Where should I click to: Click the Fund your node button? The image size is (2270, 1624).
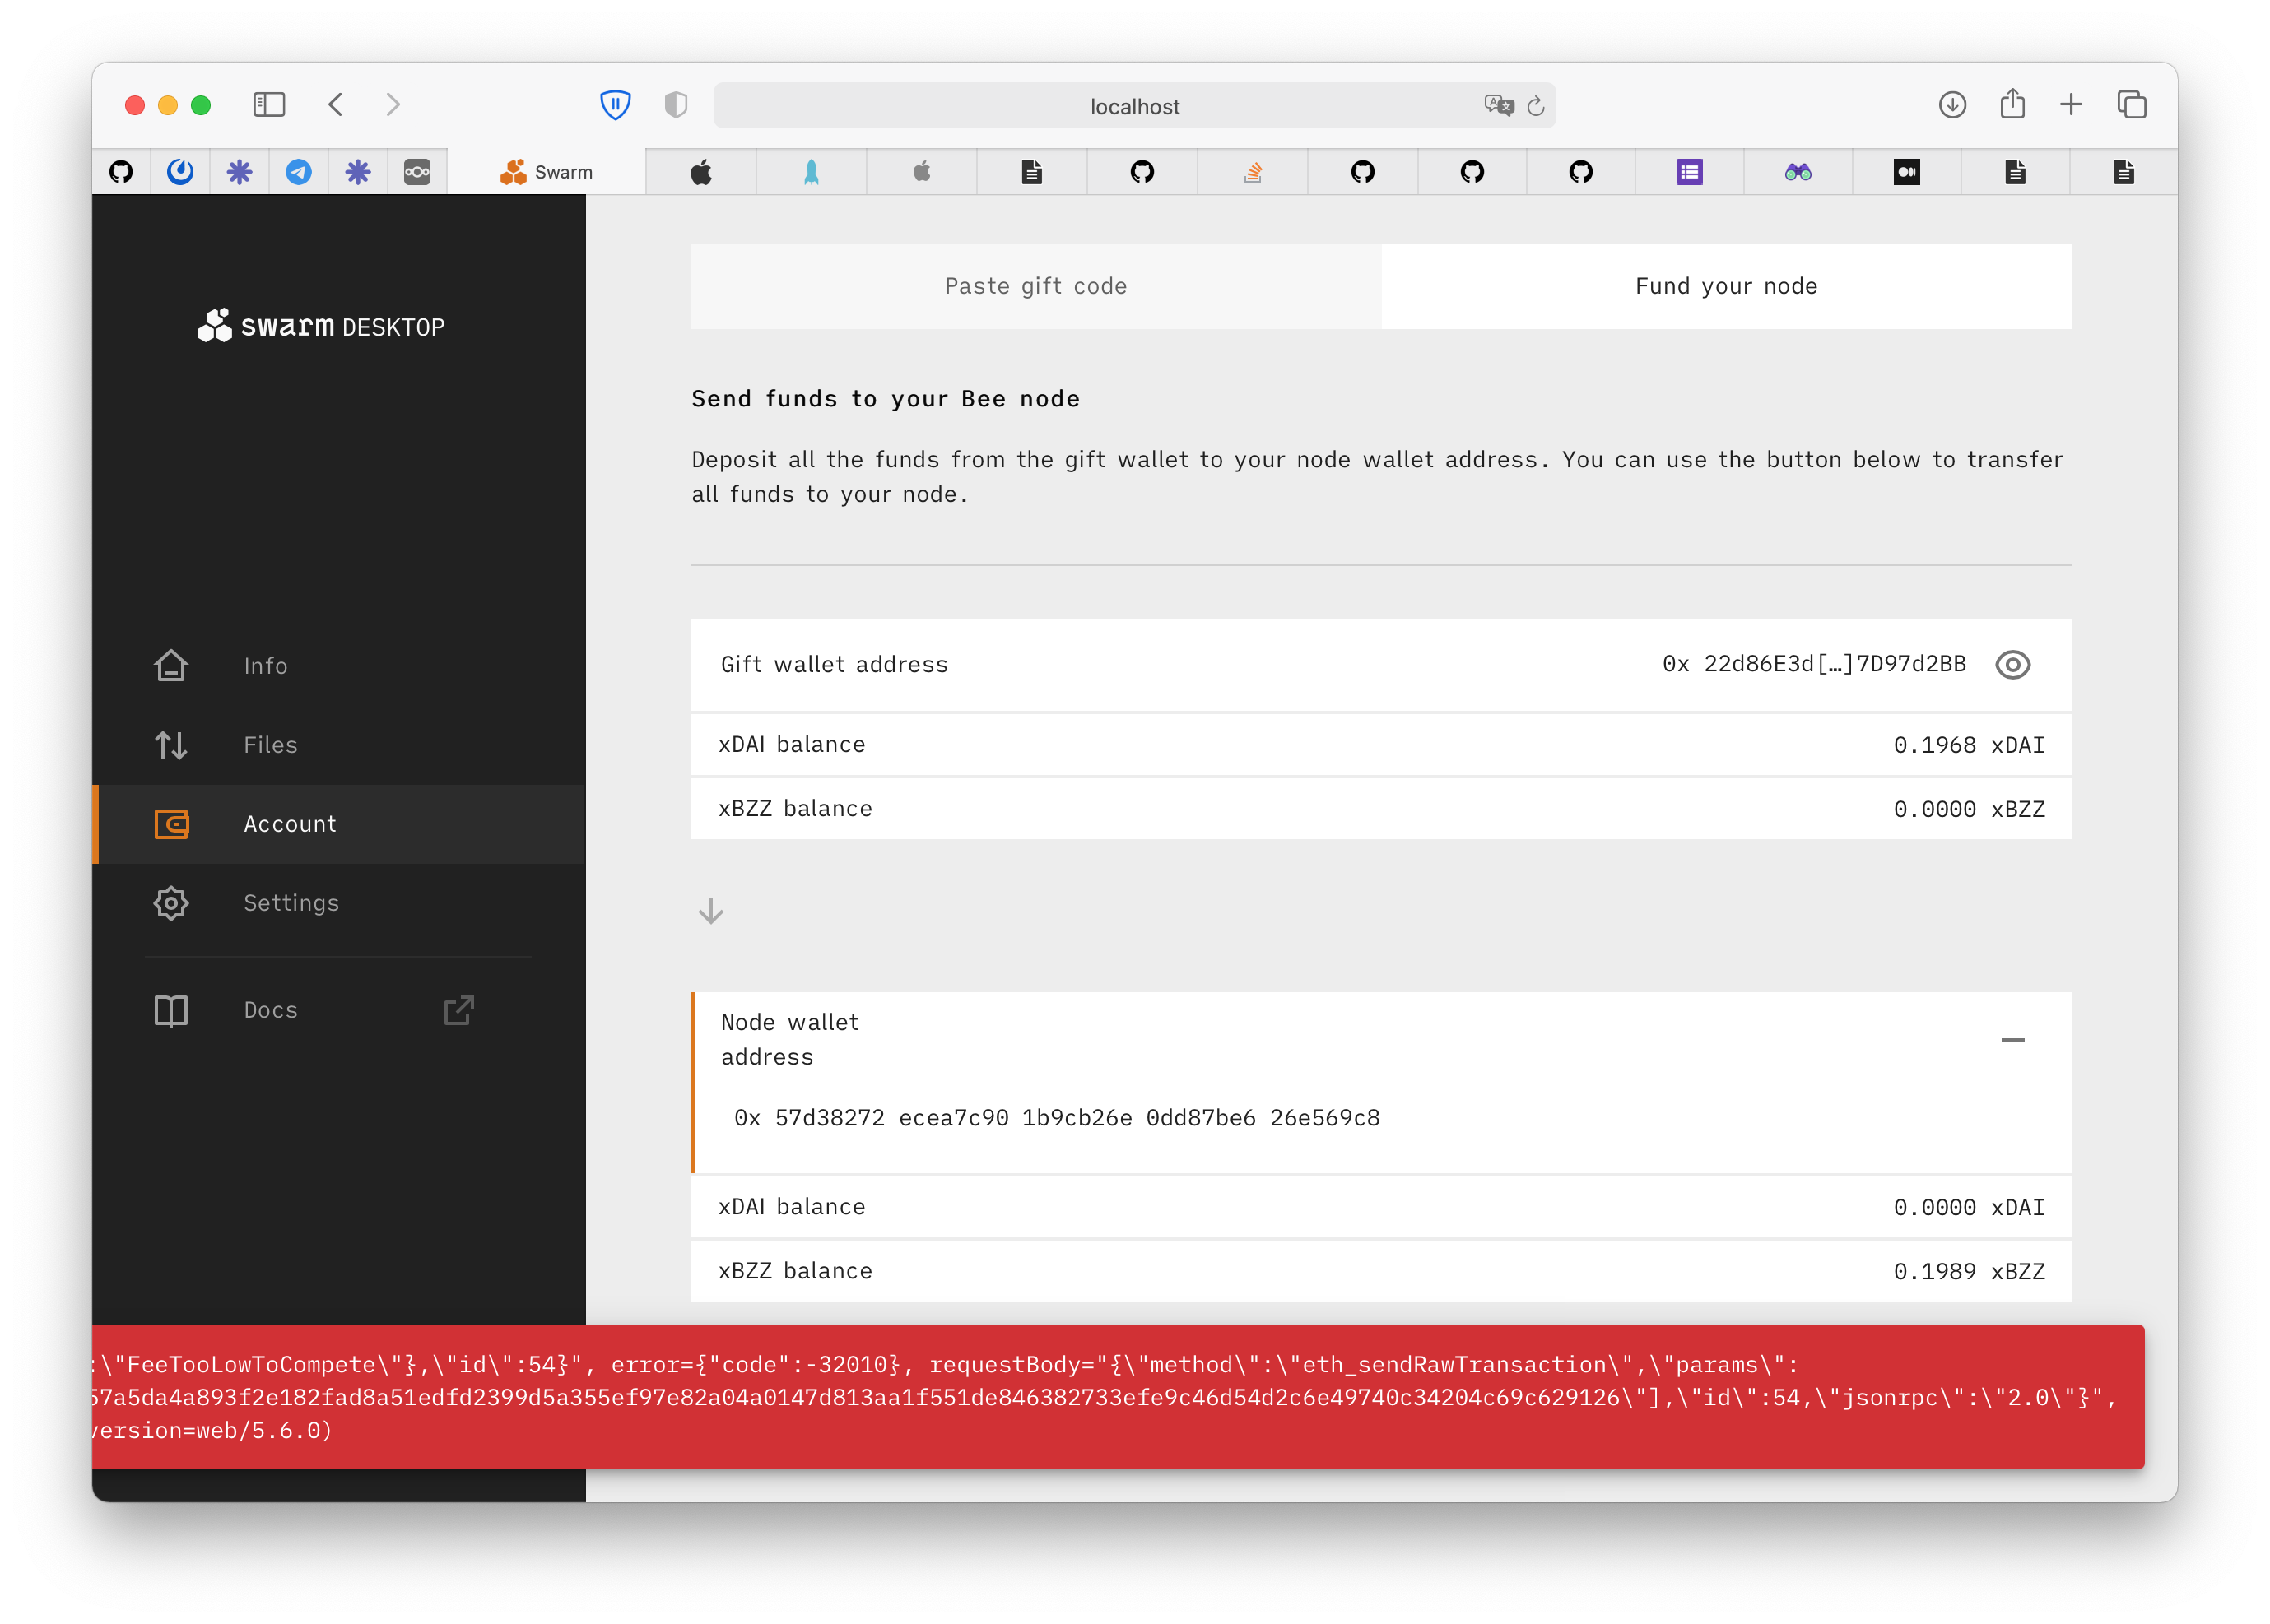point(1725,286)
